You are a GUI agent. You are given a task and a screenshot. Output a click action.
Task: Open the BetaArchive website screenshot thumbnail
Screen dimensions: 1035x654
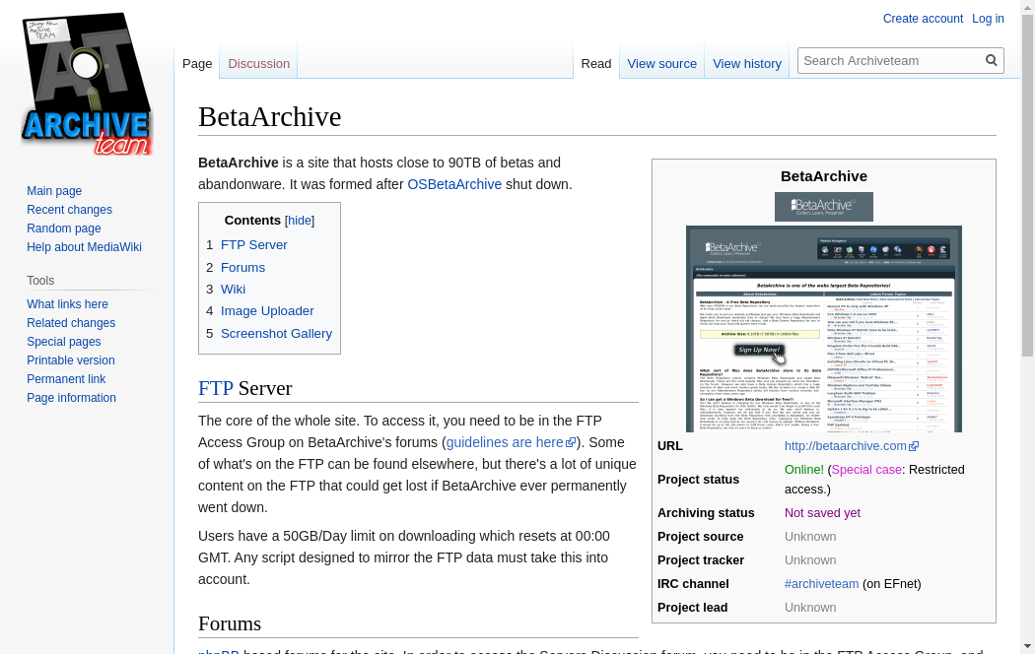[823, 329]
